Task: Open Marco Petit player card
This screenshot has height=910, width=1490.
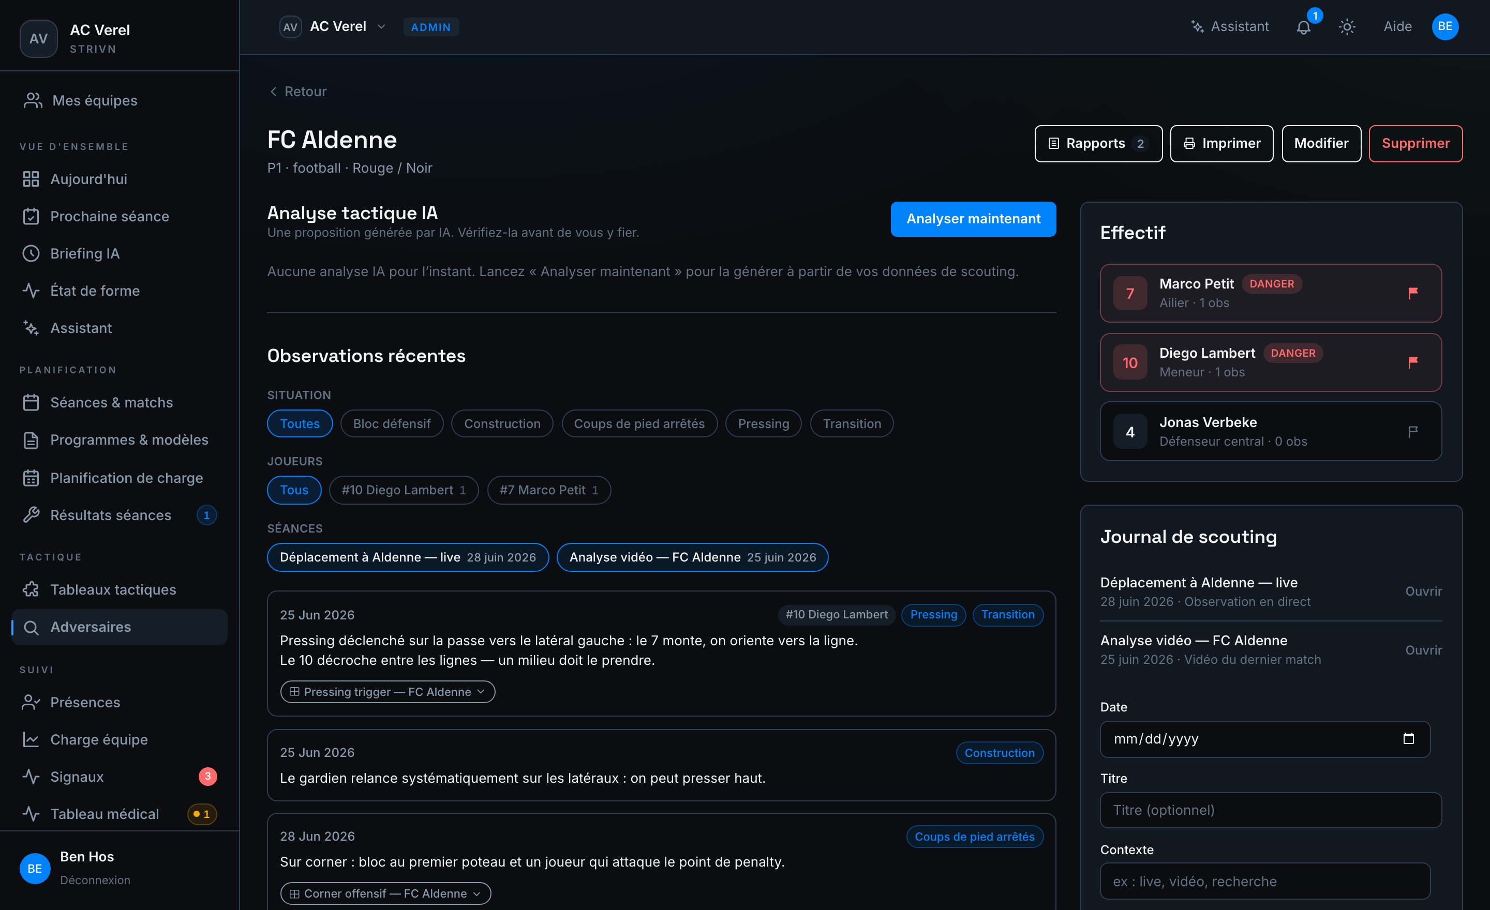Action: click(1271, 293)
